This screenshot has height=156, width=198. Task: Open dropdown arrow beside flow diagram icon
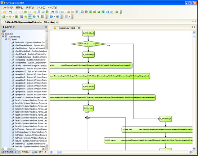(x=13, y=17)
